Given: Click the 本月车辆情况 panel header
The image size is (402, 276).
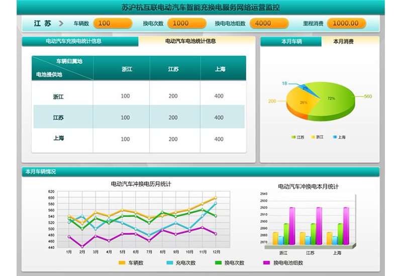Looking at the screenshot, I should point(41,172).
